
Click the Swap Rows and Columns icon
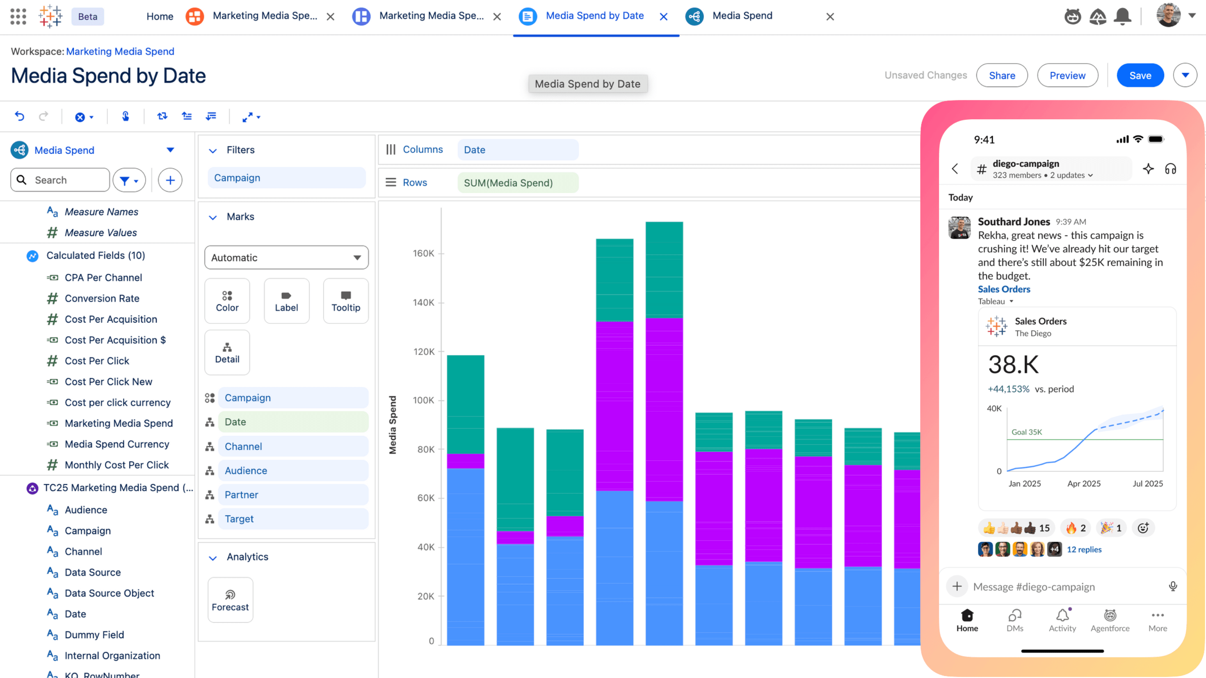point(162,116)
